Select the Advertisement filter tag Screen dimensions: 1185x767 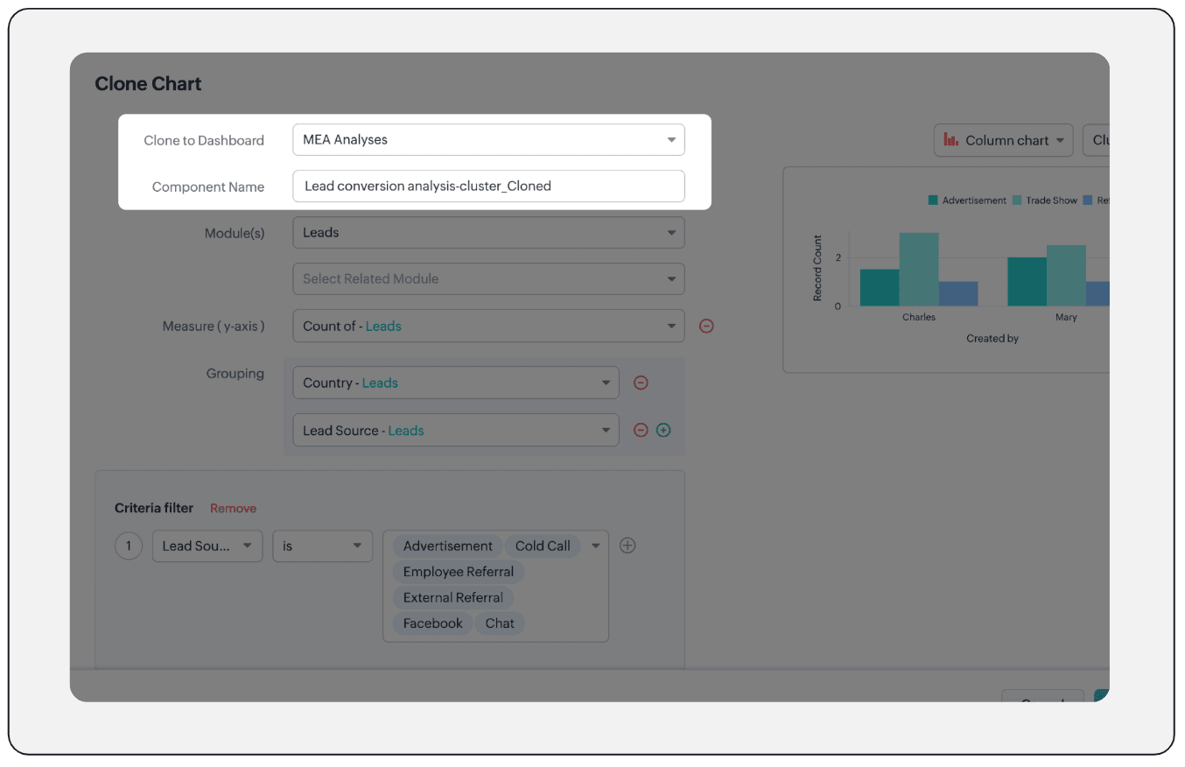pos(448,545)
